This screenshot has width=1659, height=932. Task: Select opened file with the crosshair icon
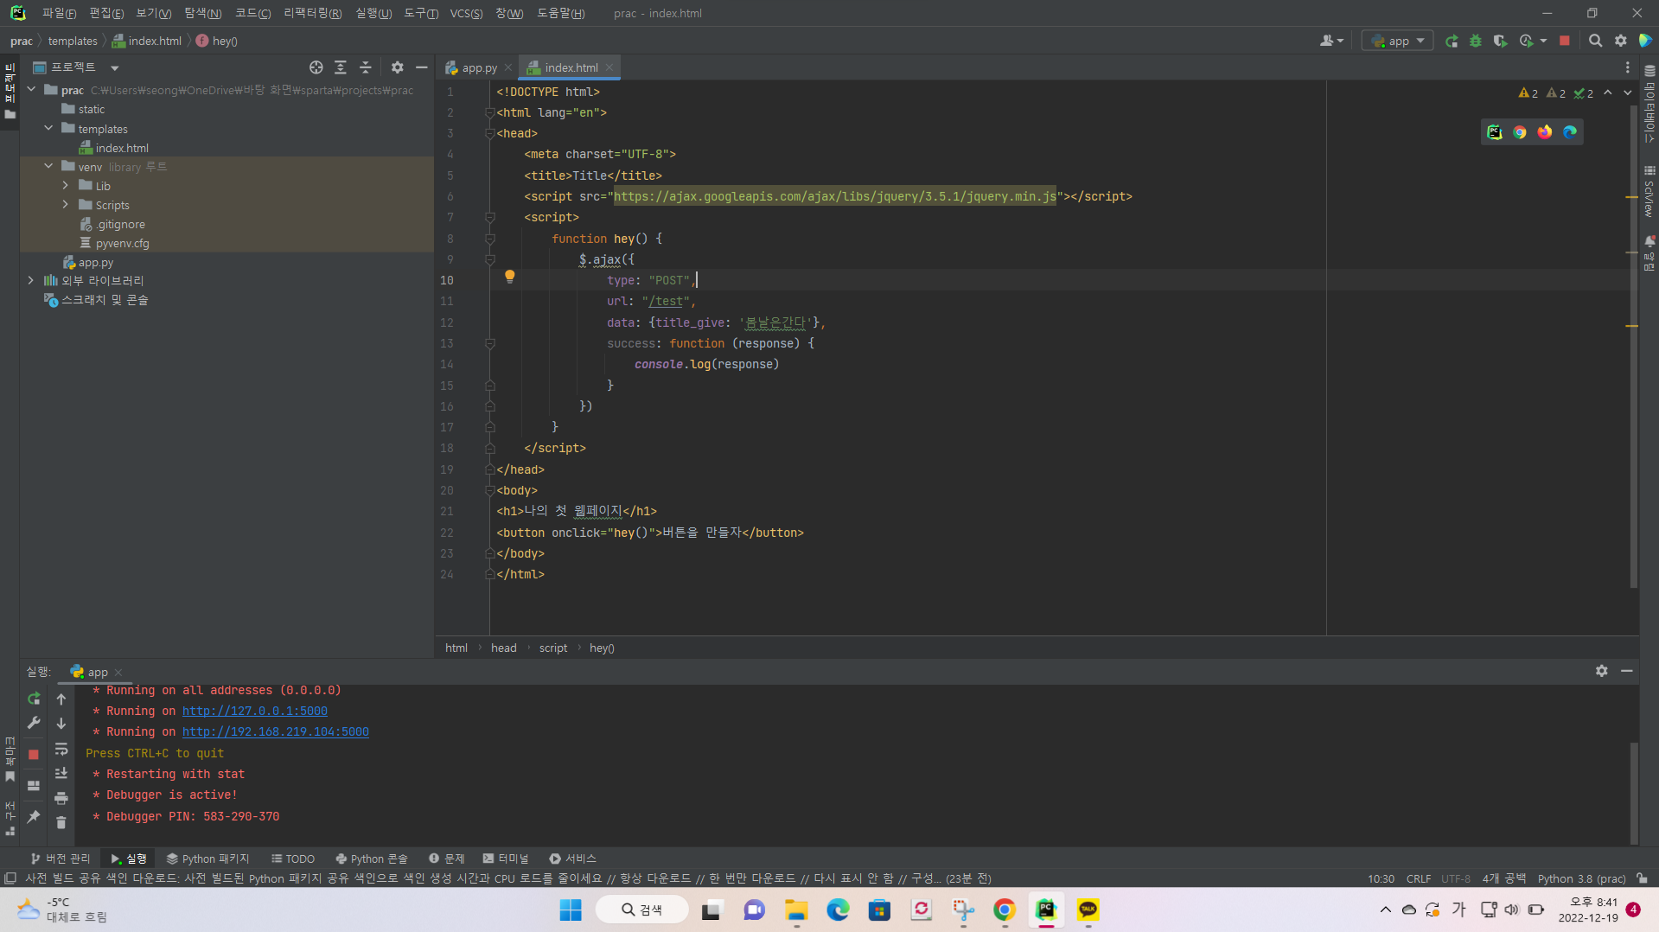click(x=316, y=67)
